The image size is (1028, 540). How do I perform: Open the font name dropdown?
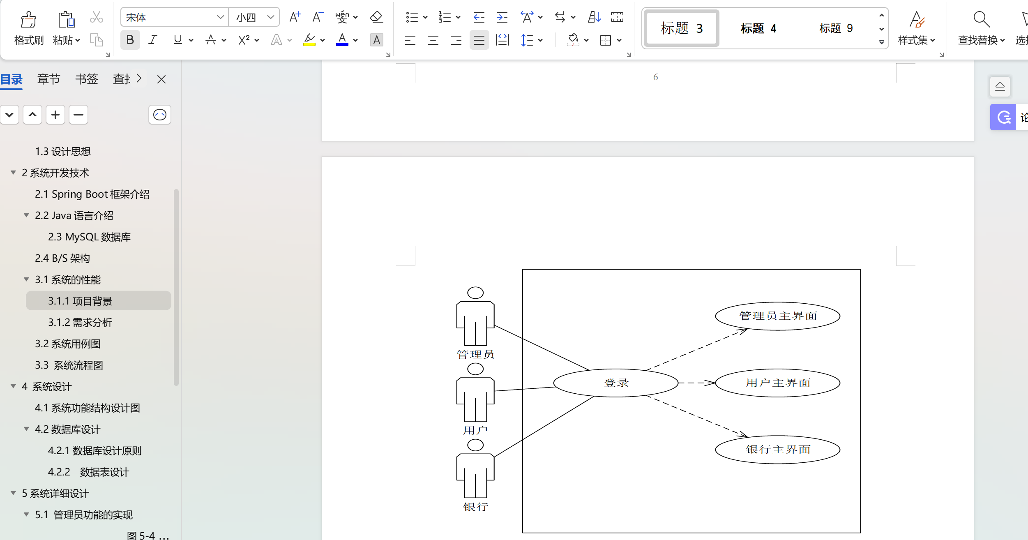click(x=220, y=17)
